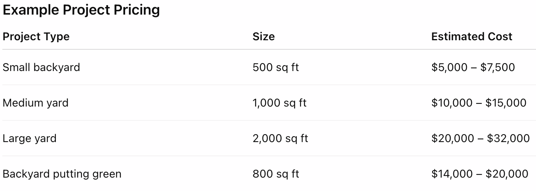536x191 pixels.
Task: Select the $10,000 lower cost estimate
Action: 452,103
